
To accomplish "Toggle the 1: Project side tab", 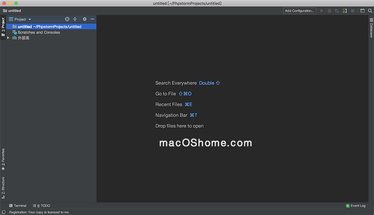I will 3,27.
